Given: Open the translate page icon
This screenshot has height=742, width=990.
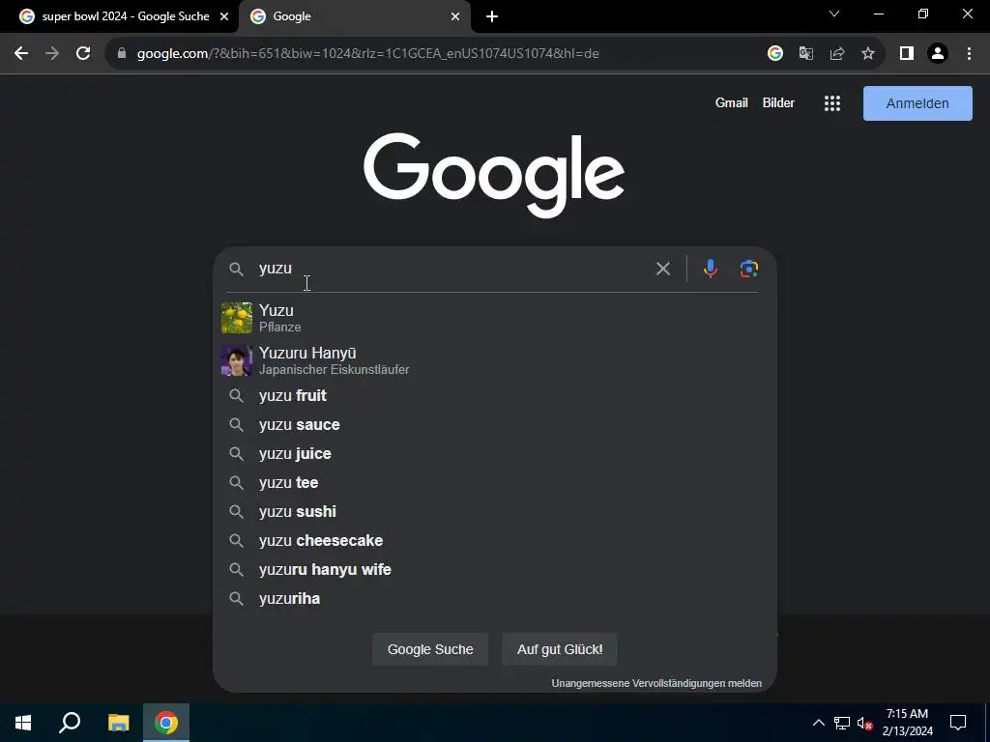Looking at the screenshot, I should click(806, 54).
